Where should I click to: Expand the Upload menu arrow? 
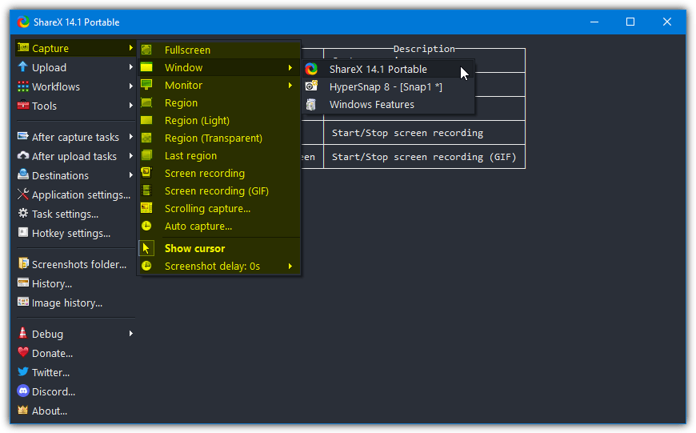coord(131,66)
